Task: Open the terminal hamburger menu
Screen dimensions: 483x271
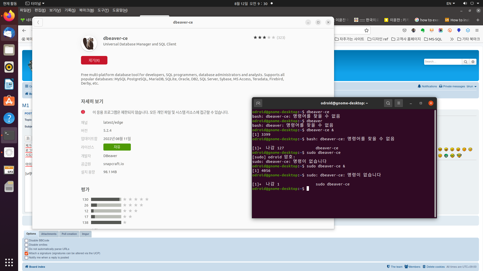Action: 399,103
